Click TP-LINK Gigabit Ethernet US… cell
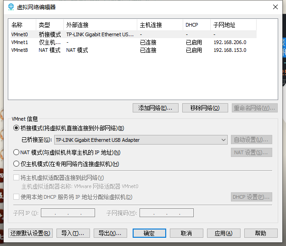 [100, 34]
